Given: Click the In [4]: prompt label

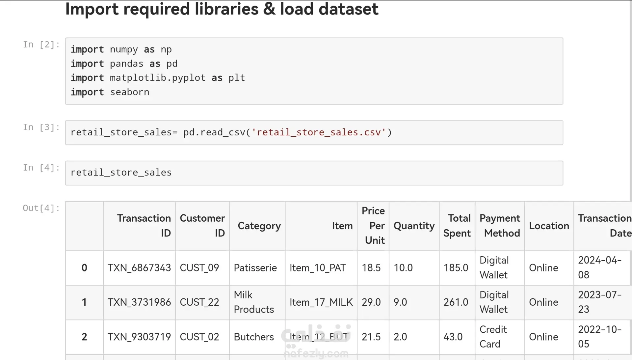Looking at the screenshot, I should (x=41, y=168).
